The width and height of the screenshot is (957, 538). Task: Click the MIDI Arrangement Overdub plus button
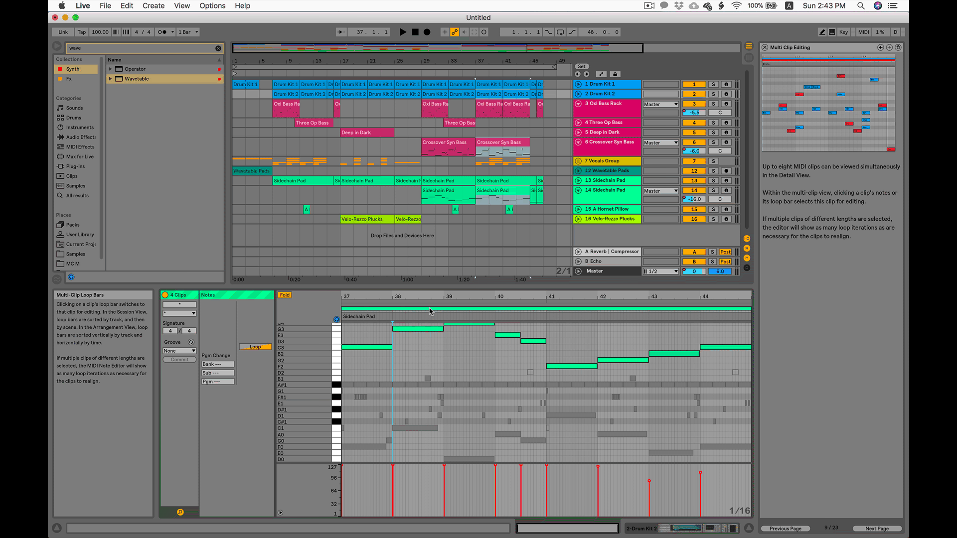[x=445, y=32]
